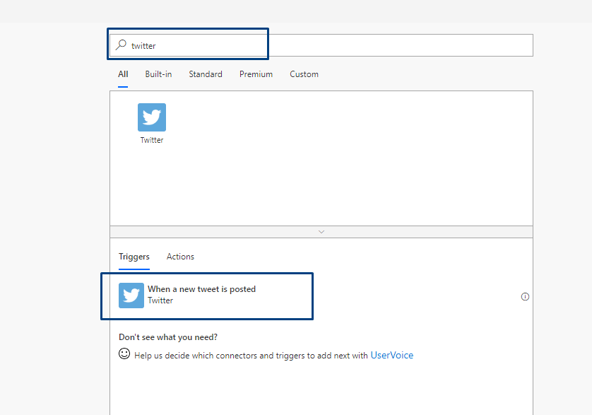This screenshot has width=592, height=415.
Task: Click the 'Twitter' label under the connector
Action: click(152, 140)
